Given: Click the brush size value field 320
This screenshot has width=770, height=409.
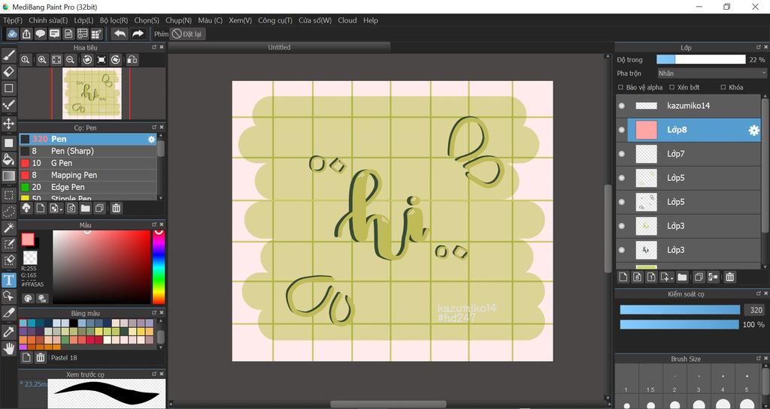Looking at the screenshot, I should (755, 310).
